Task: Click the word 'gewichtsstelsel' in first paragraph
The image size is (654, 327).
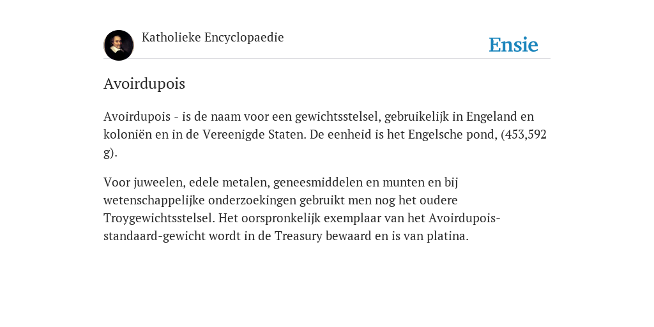Action: coord(338,116)
